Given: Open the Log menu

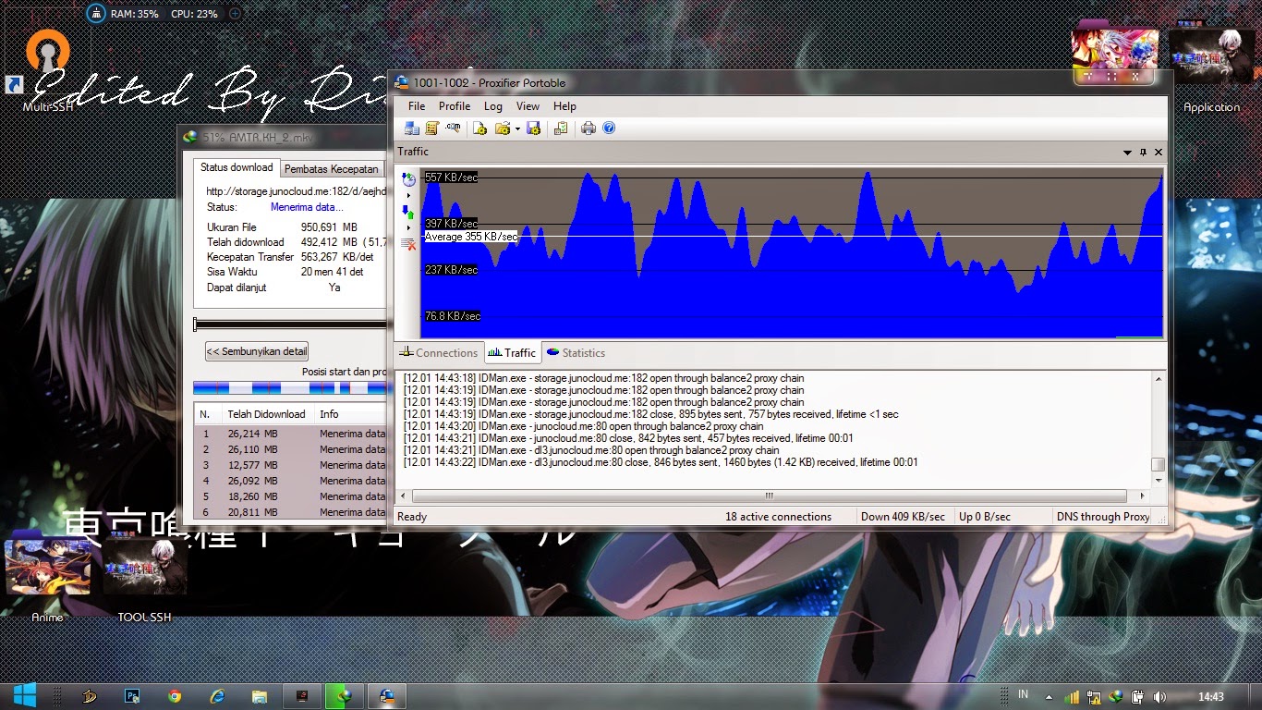Looking at the screenshot, I should tap(493, 106).
